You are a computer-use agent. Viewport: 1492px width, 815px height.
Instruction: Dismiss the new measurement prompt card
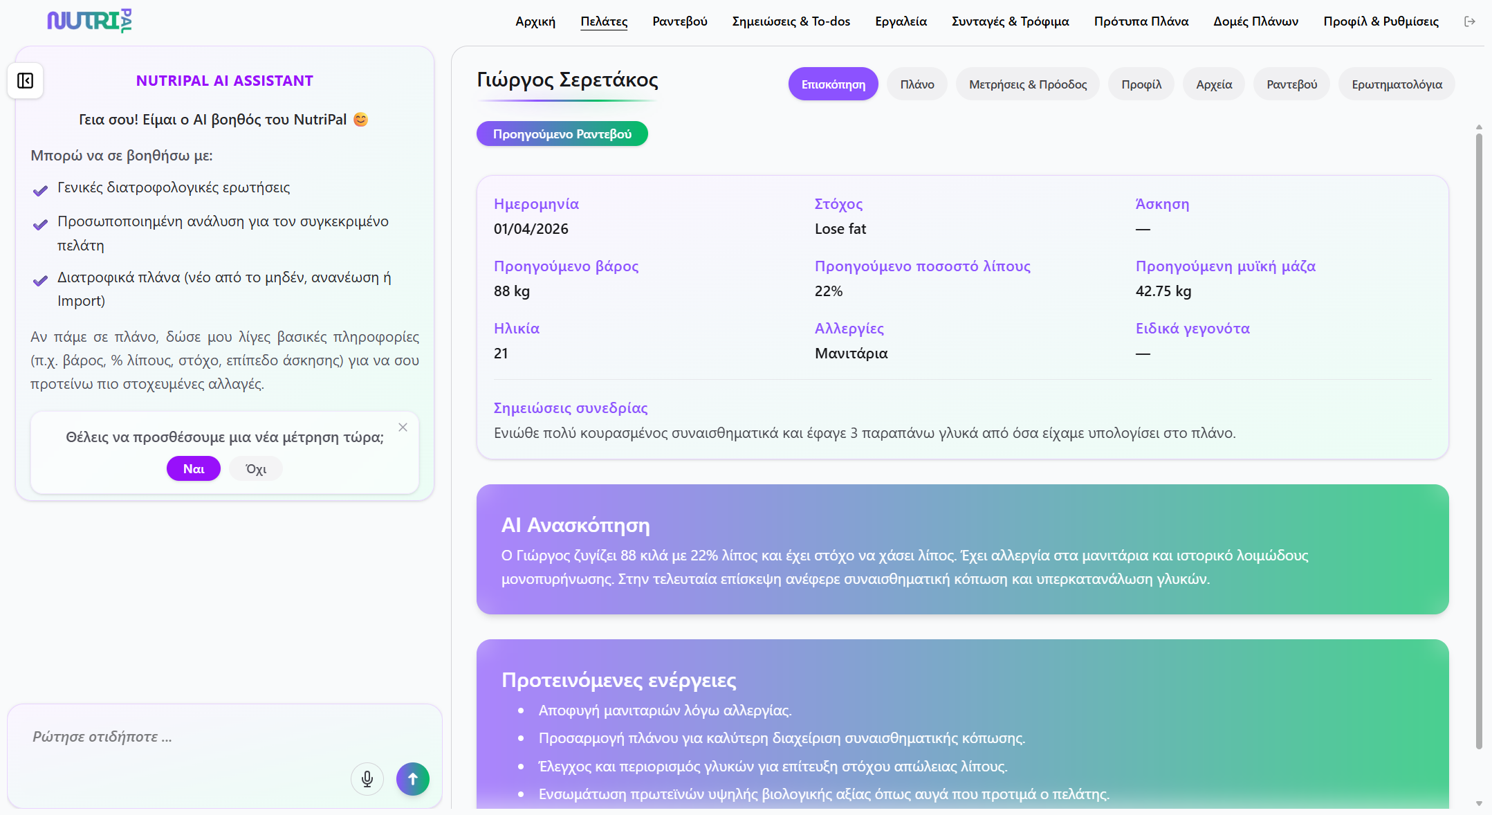click(403, 428)
